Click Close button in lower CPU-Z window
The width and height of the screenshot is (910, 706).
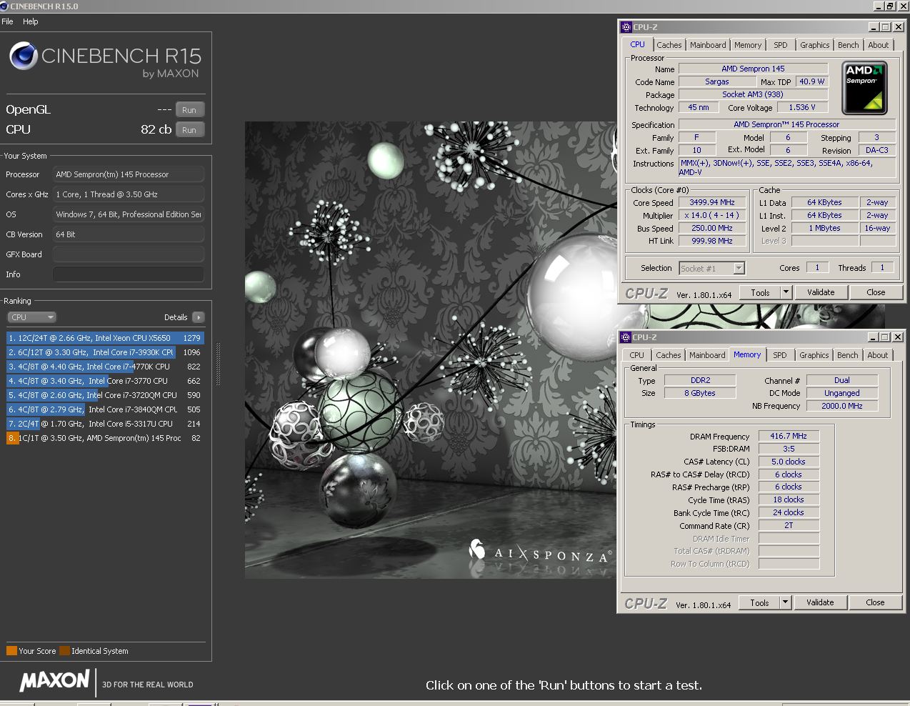pyautogui.click(x=875, y=602)
